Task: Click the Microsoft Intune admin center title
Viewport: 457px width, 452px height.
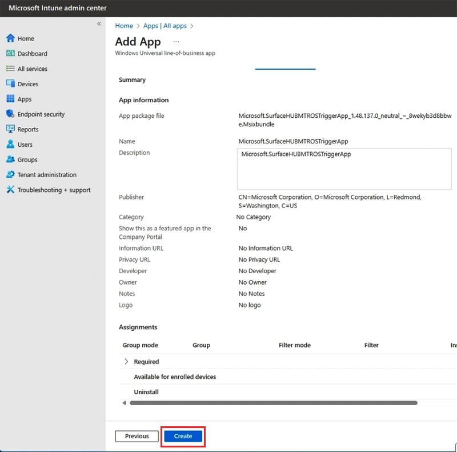Action: click(x=58, y=8)
